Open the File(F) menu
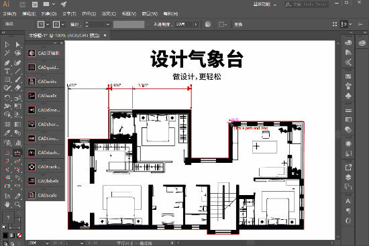The width and height of the screenshot is (369, 246). [x=9, y=14]
